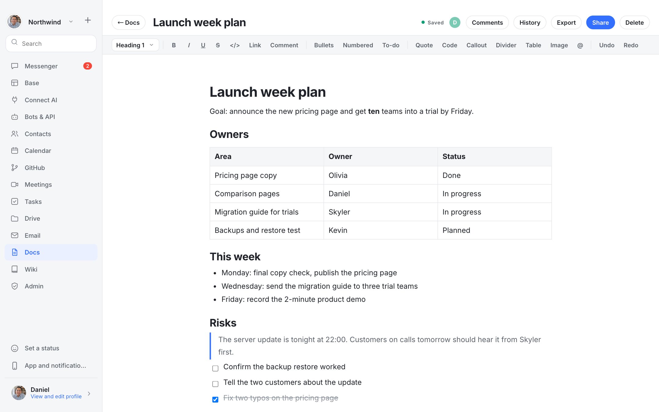Click Set a status

pyautogui.click(x=51, y=348)
